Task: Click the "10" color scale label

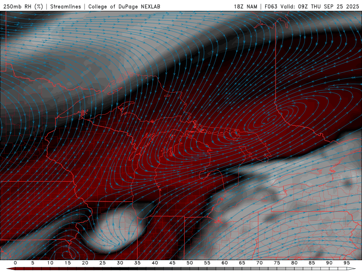Action: [50, 263]
